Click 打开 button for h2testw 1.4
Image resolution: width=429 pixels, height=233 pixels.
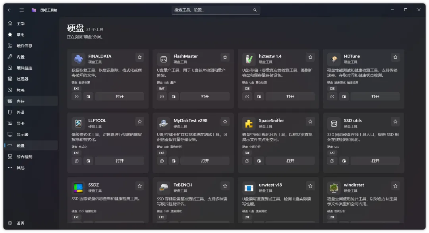290,97
